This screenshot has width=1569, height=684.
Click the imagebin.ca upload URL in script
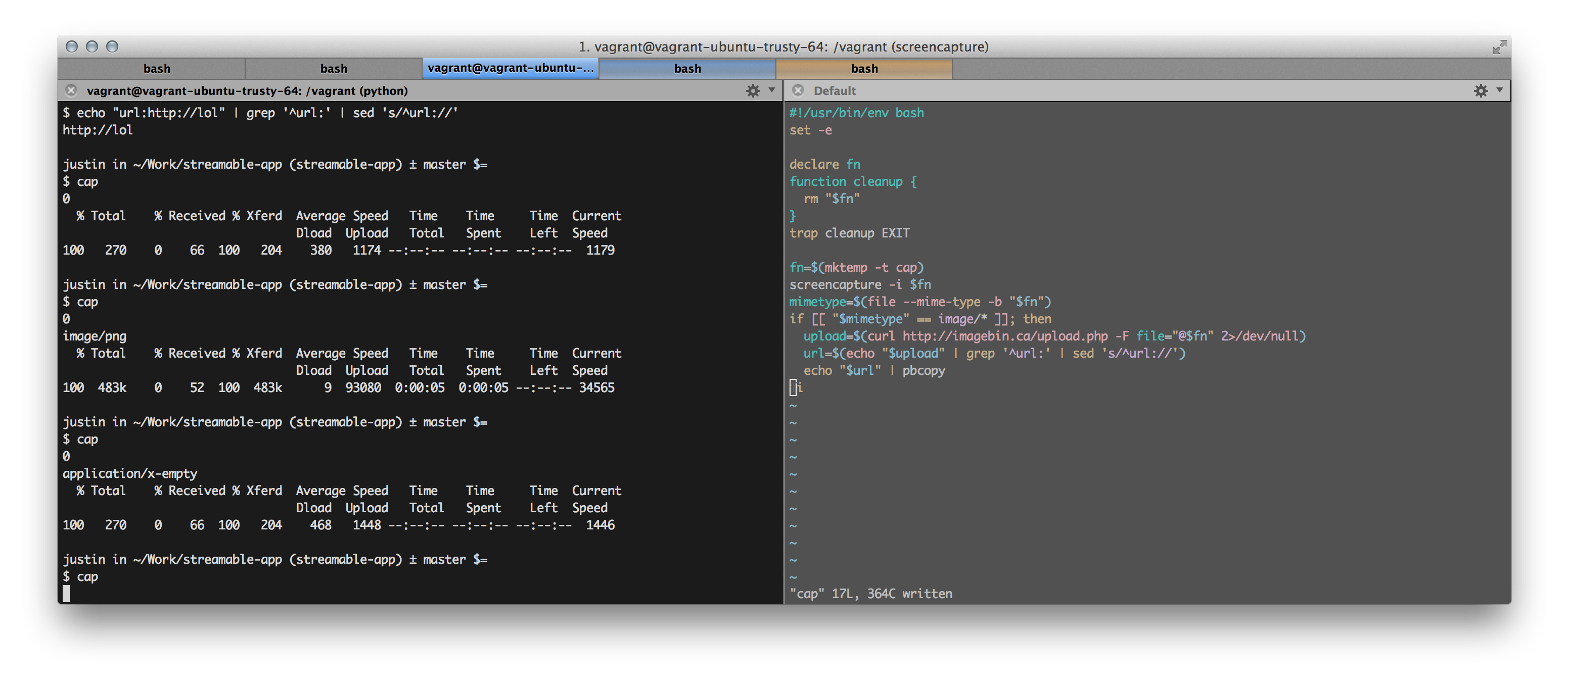1005,336
